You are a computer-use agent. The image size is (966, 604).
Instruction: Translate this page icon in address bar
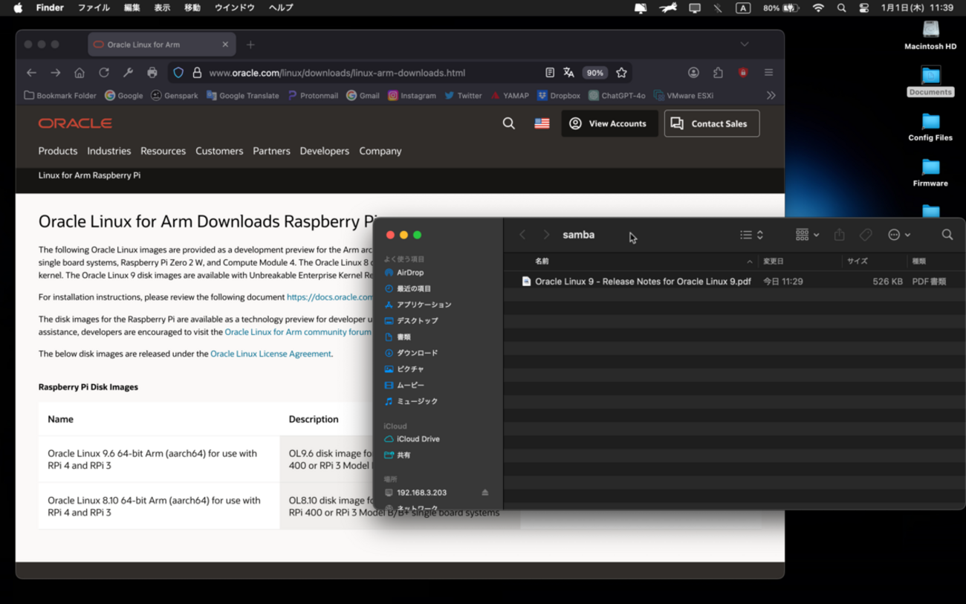569,73
